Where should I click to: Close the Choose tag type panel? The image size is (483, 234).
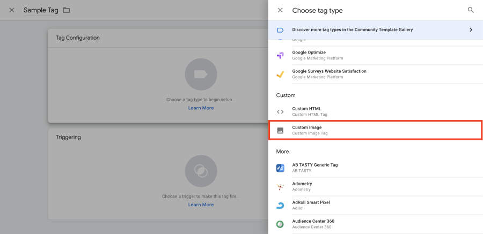point(280,10)
